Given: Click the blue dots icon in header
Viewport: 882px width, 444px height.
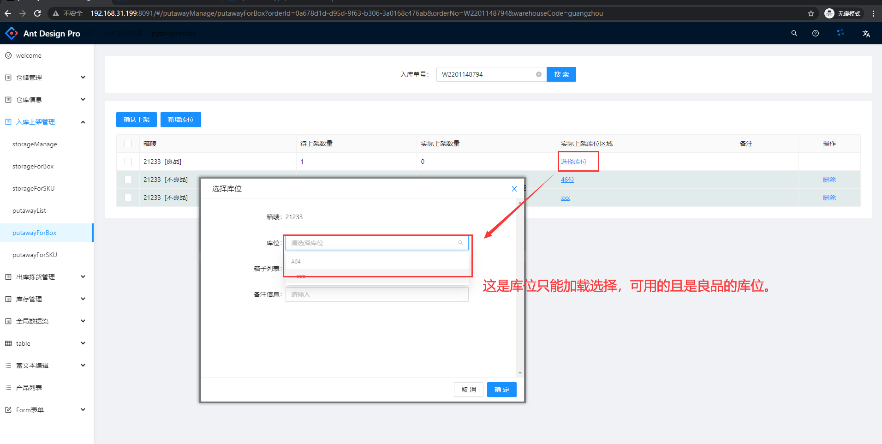Looking at the screenshot, I should (x=840, y=33).
